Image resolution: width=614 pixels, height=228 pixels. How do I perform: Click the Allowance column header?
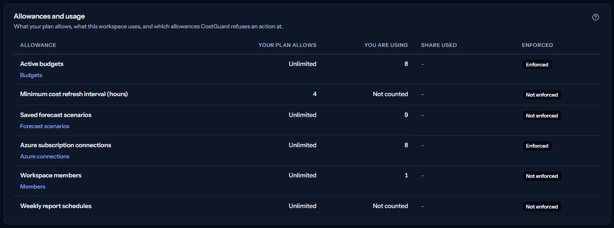[x=38, y=45]
